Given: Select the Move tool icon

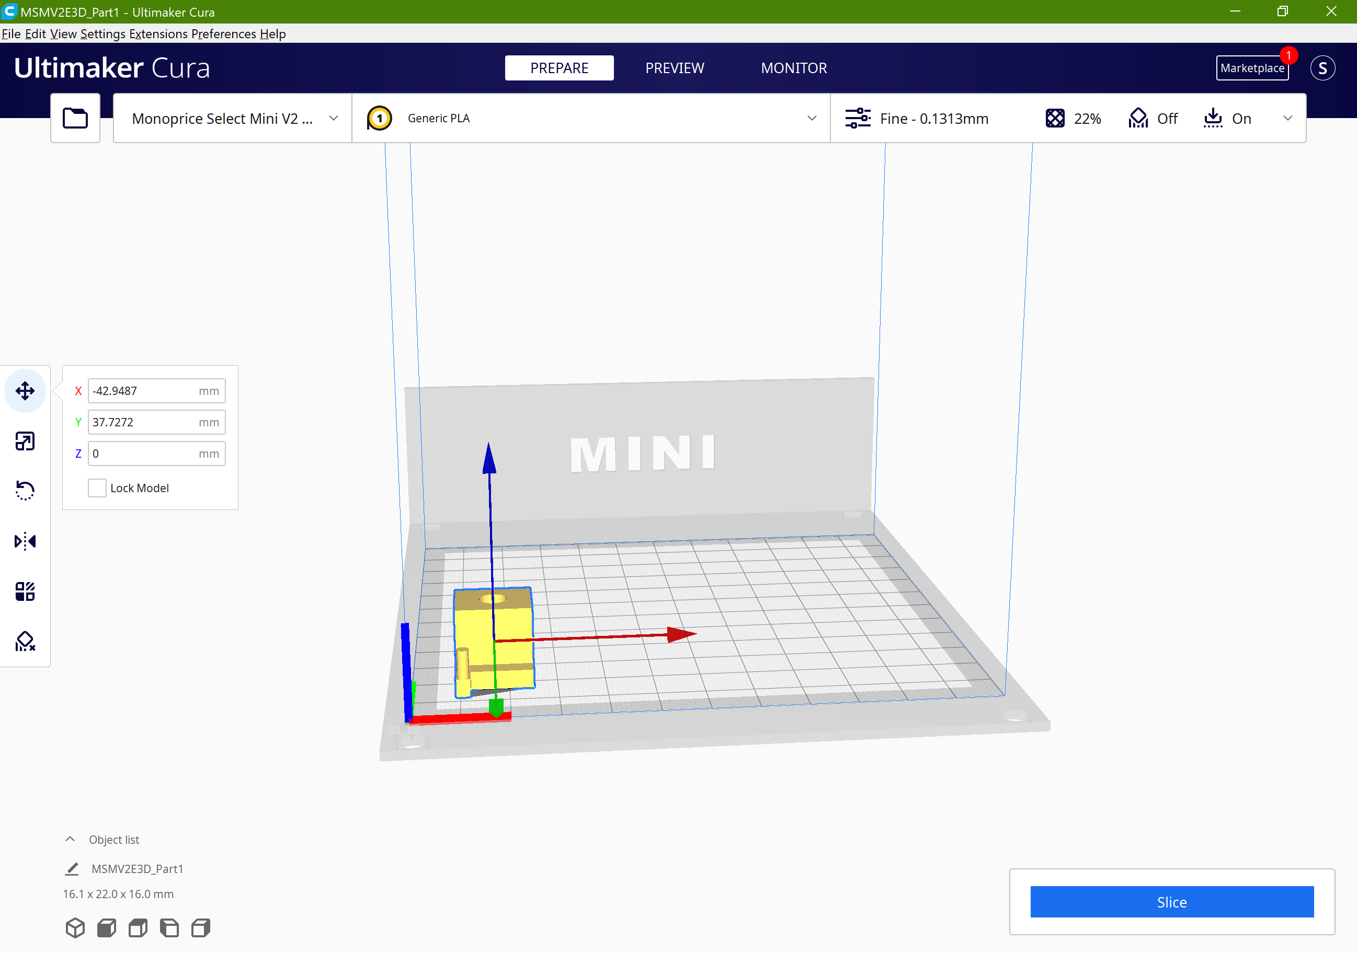Looking at the screenshot, I should pyautogui.click(x=25, y=390).
